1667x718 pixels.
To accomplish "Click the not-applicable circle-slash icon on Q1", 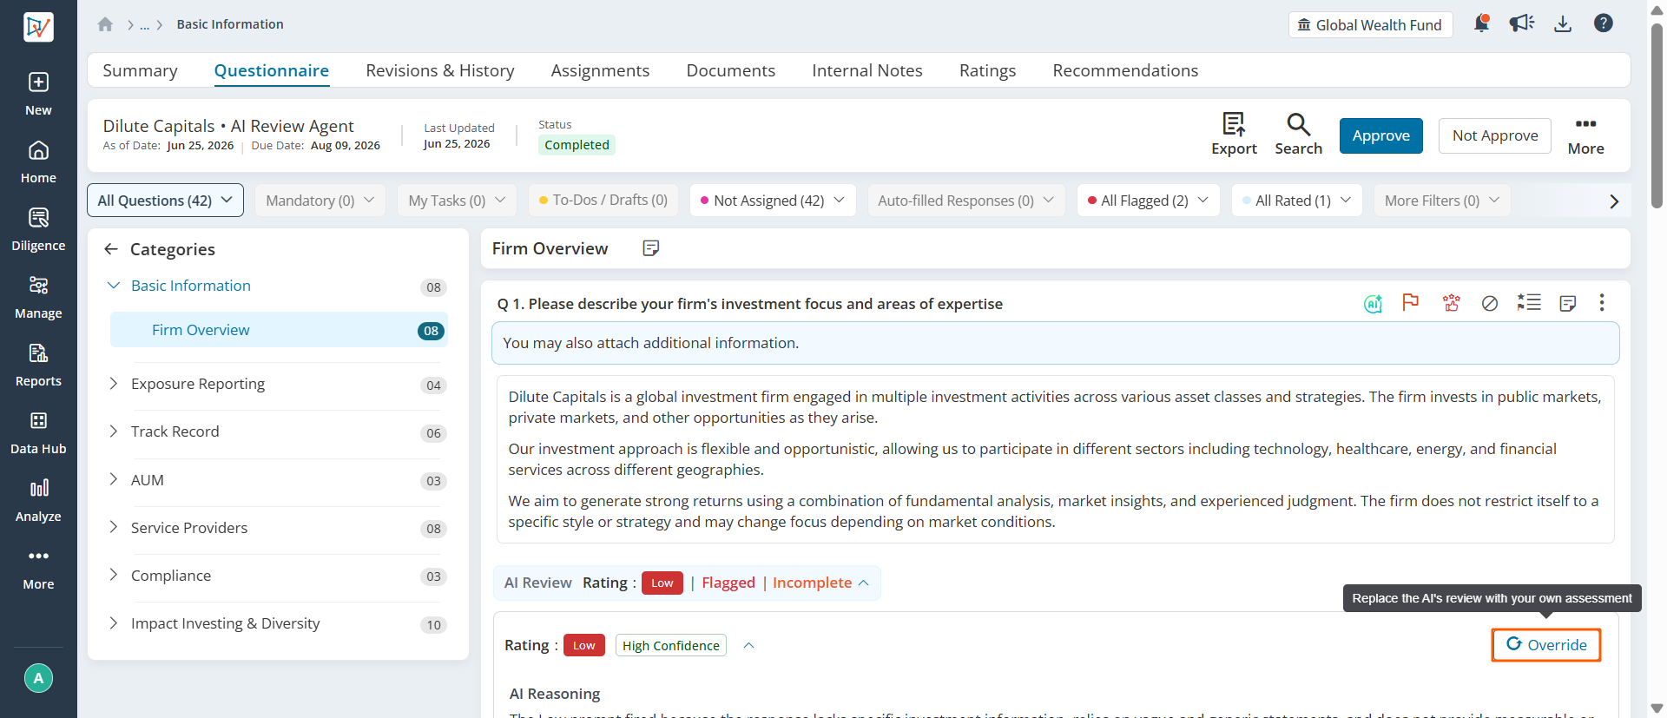I will 1490,303.
